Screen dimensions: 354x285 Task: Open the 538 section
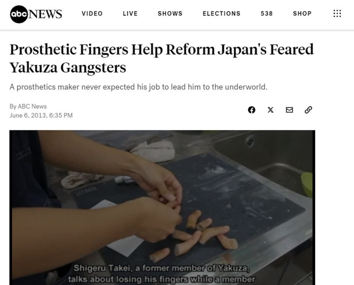point(267,14)
